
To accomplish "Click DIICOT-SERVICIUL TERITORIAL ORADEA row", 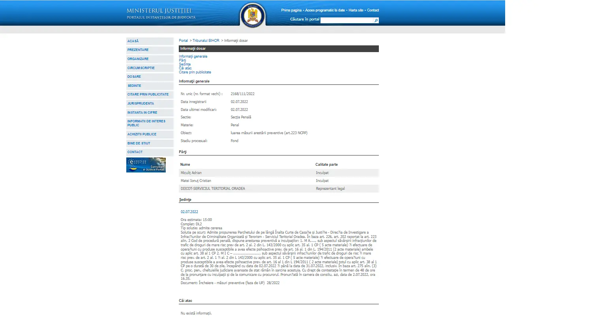I will tap(279, 189).
